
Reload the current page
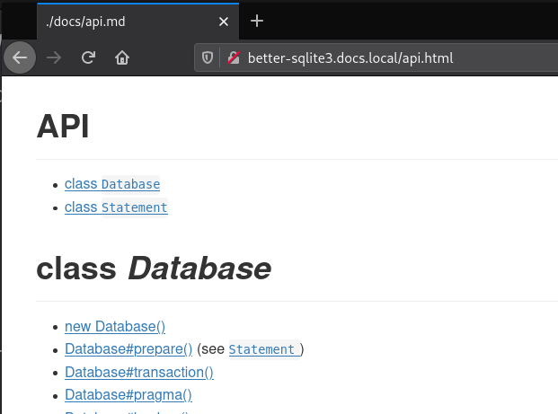(88, 57)
